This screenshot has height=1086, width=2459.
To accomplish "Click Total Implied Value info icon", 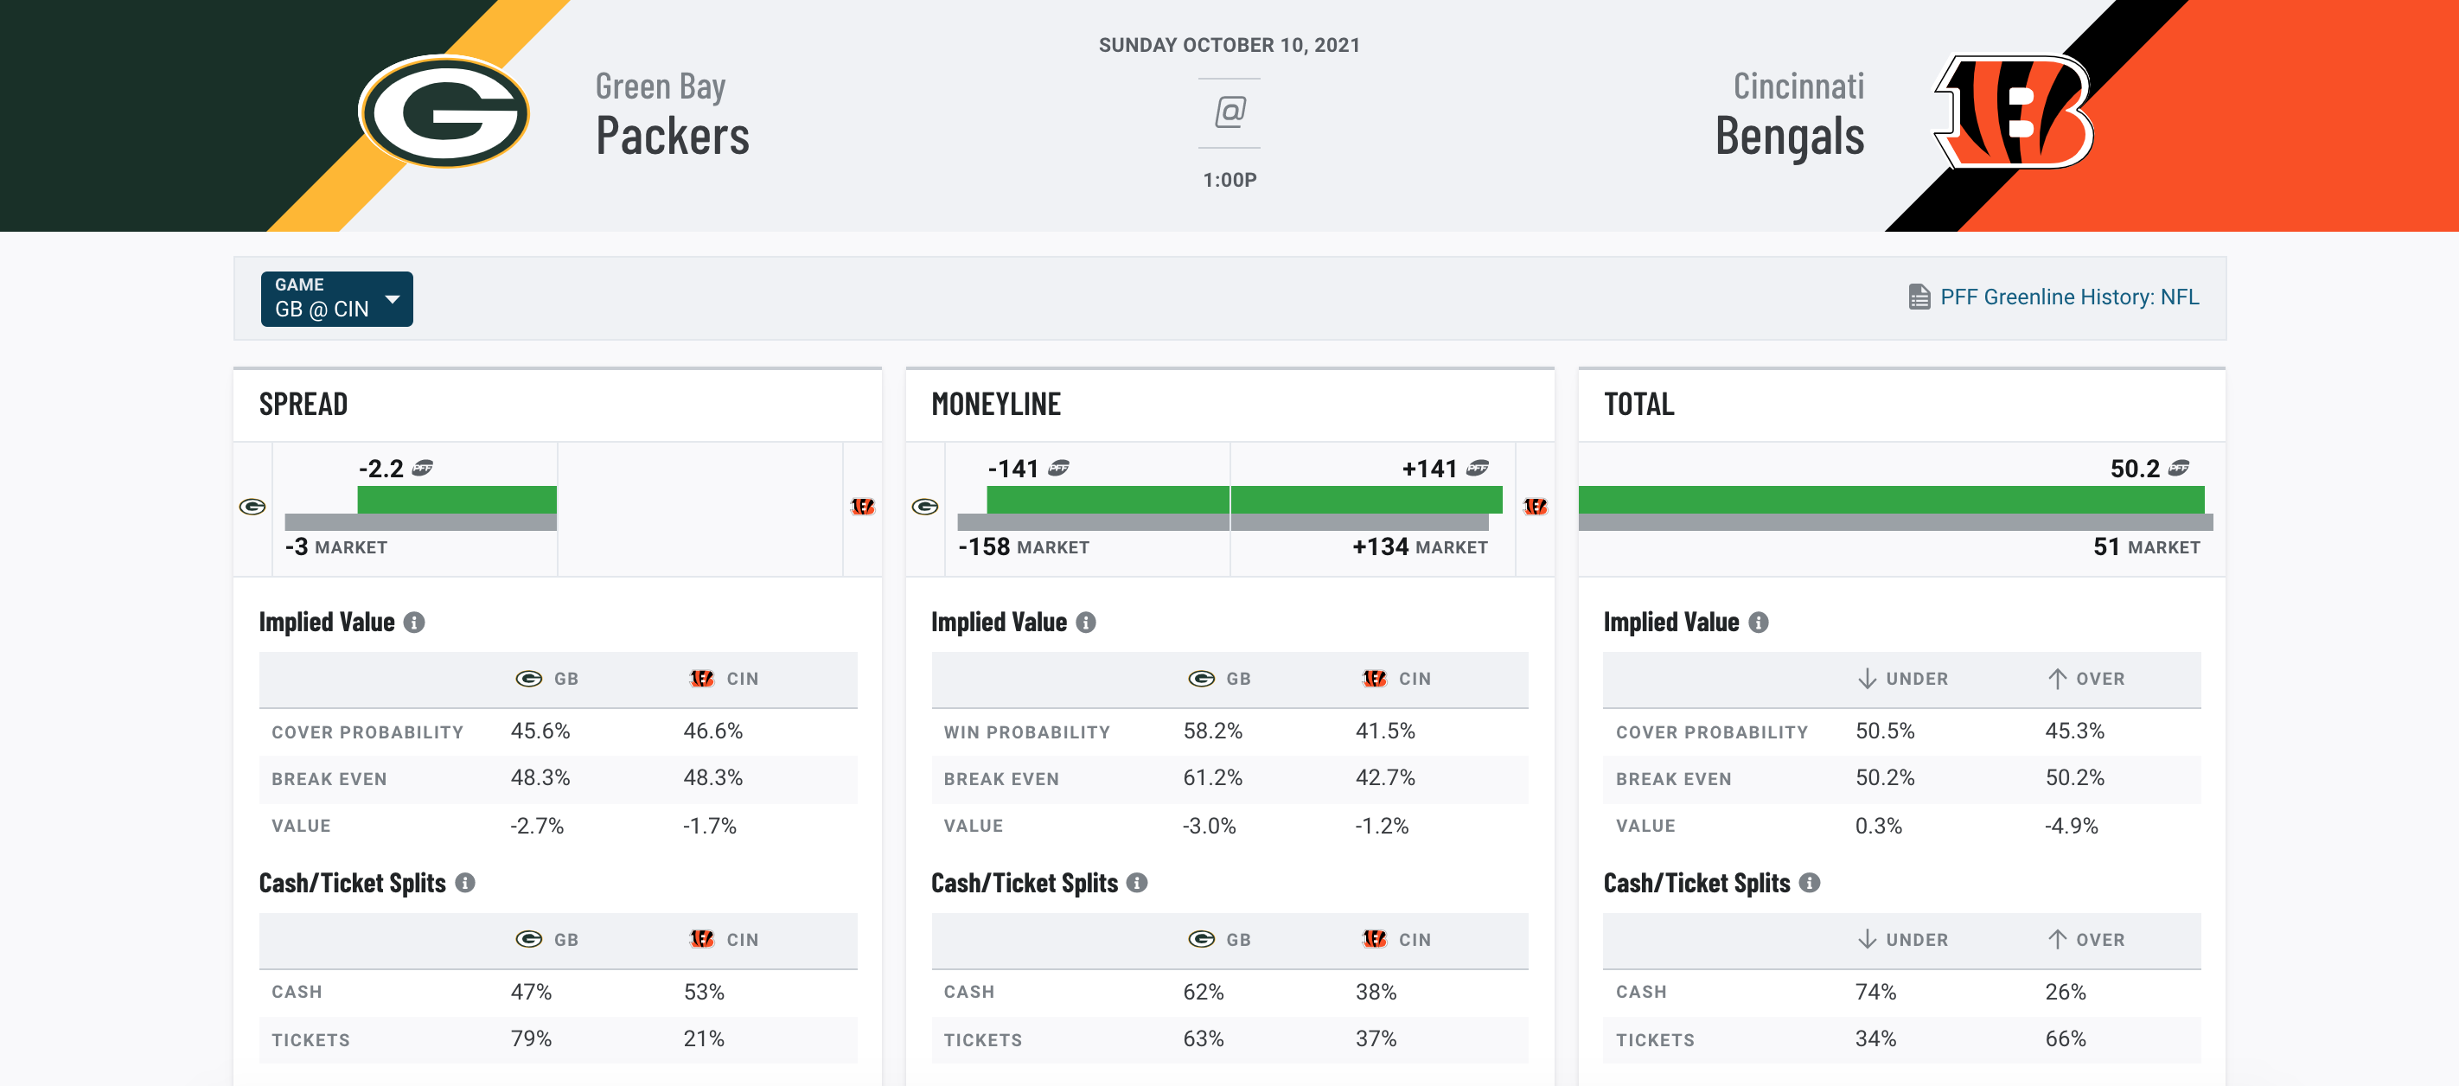I will pos(1759,623).
